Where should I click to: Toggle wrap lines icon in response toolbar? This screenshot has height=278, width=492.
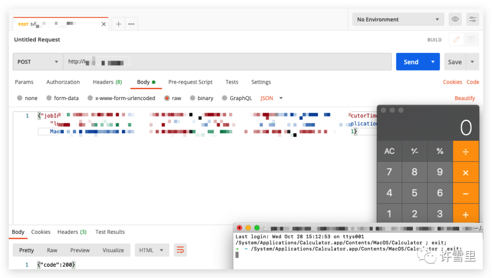[180, 250]
